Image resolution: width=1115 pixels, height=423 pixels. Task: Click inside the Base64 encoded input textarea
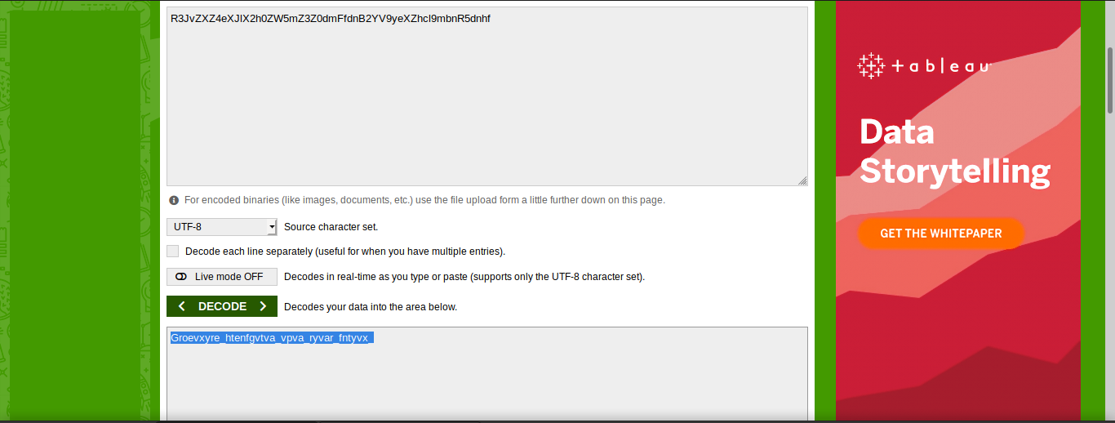pyautogui.click(x=487, y=96)
